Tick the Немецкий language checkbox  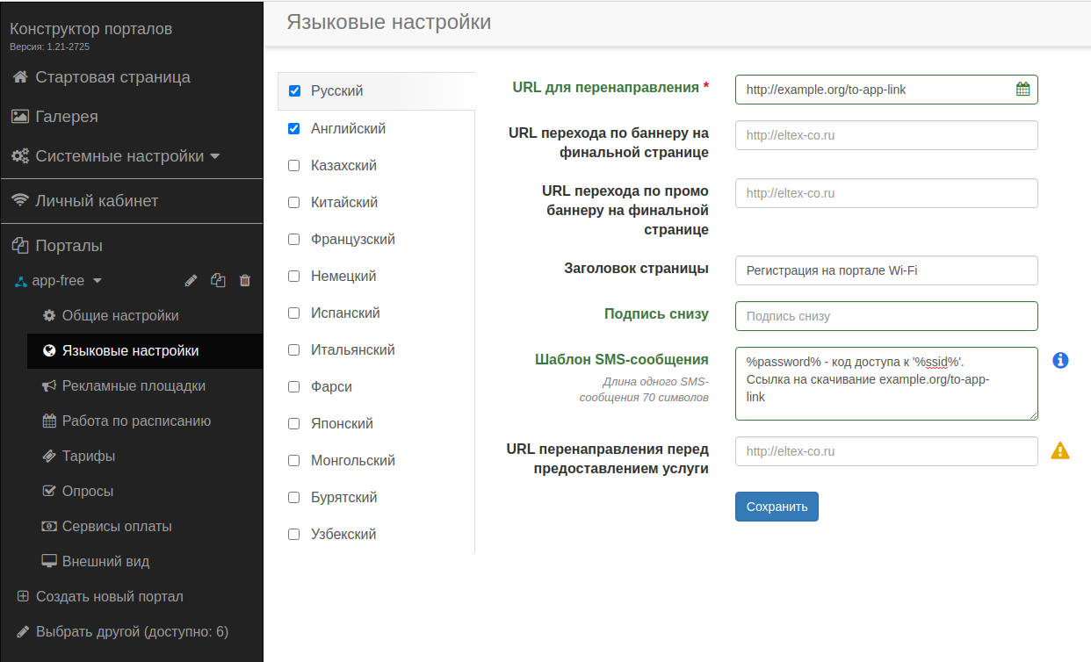tap(294, 277)
